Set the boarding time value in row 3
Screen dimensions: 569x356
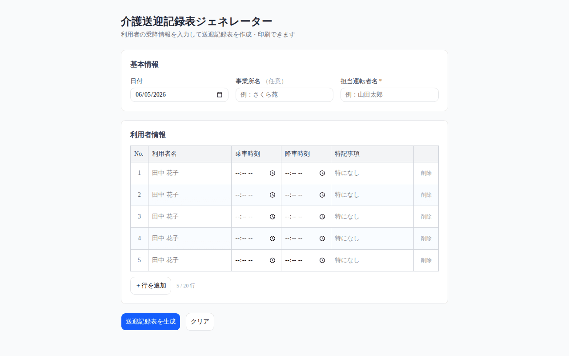pos(256,217)
